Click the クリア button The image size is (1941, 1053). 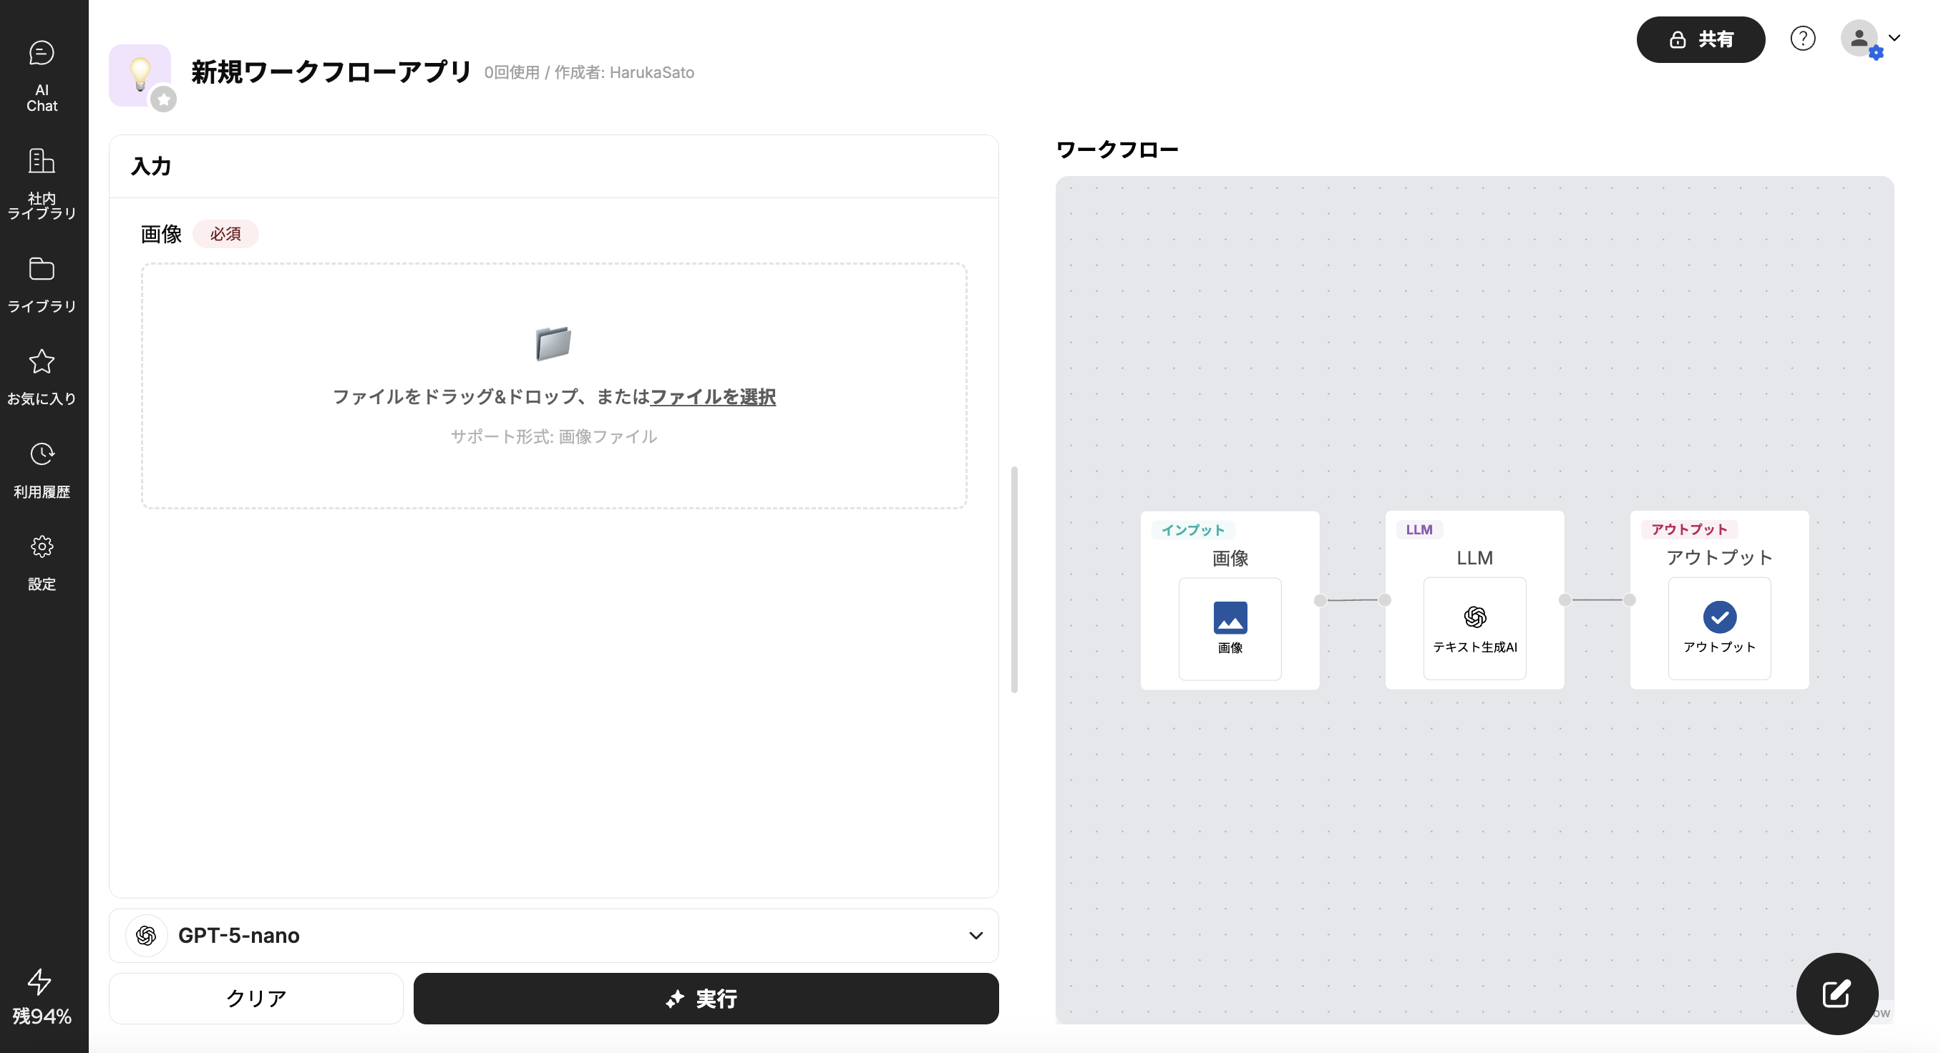pyautogui.click(x=256, y=998)
